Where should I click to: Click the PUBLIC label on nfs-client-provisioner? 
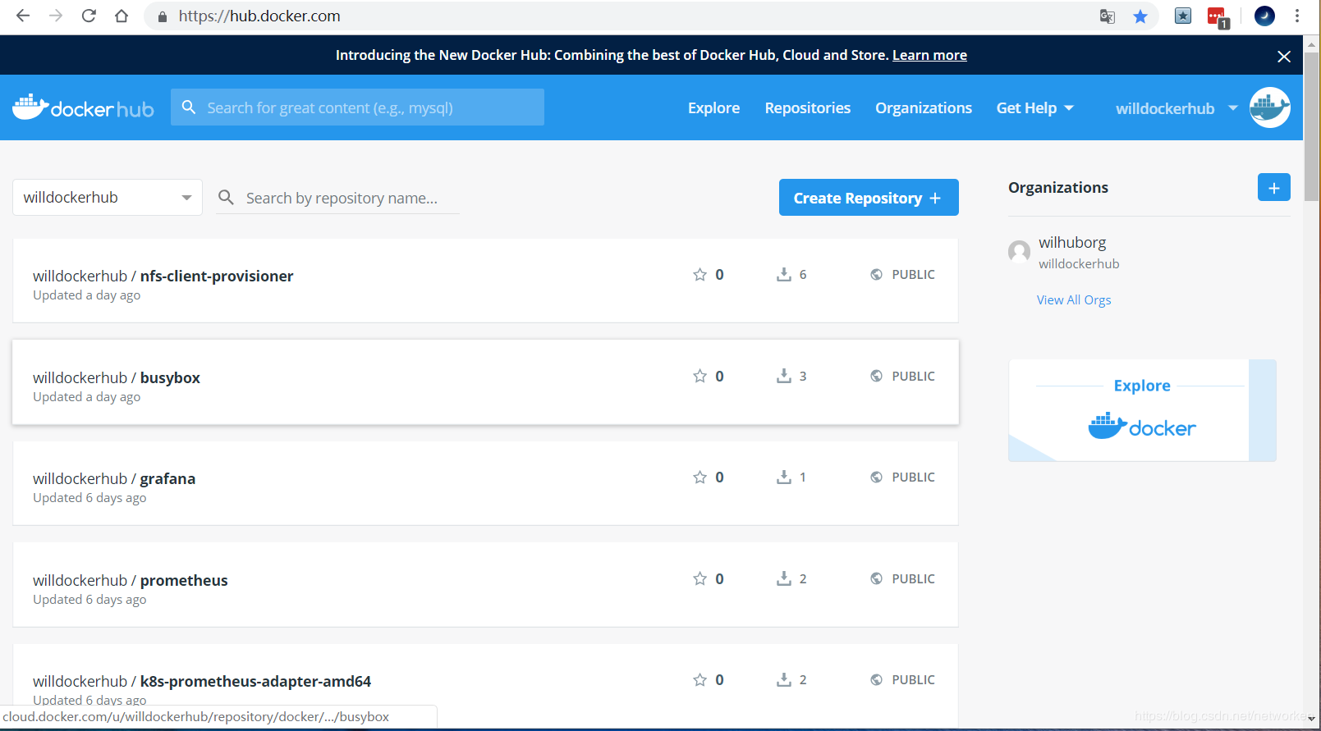click(913, 275)
